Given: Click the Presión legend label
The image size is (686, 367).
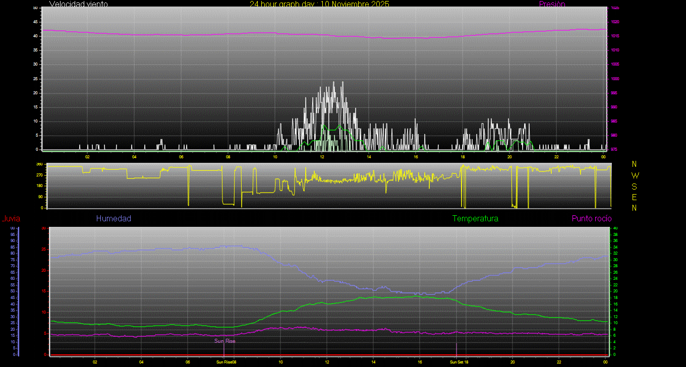Looking at the screenshot, I should tap(552, 4).
